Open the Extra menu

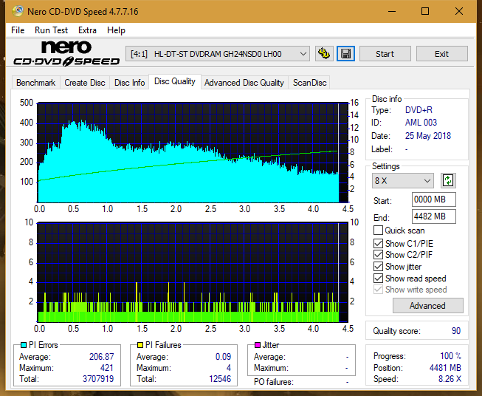[87, 30]
